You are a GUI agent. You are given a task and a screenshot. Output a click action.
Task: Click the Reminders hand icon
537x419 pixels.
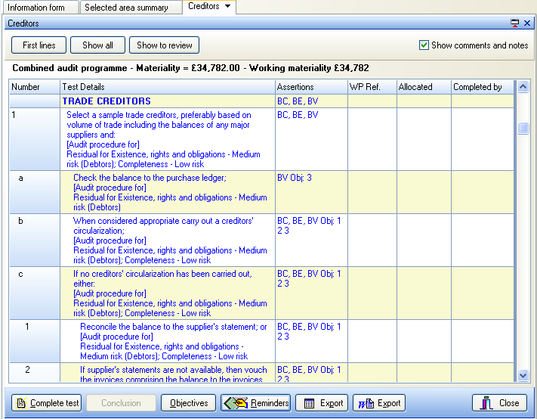(236, 403)
